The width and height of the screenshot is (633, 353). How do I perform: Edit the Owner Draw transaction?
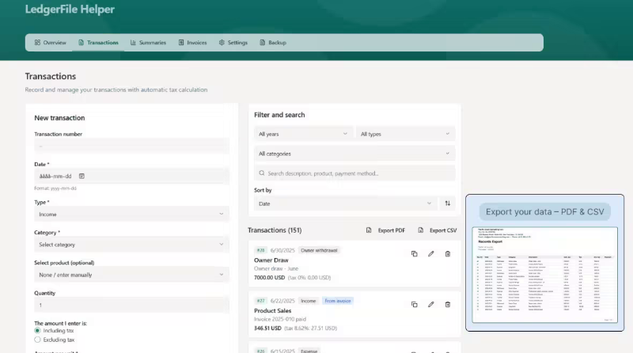coord(431,253)
